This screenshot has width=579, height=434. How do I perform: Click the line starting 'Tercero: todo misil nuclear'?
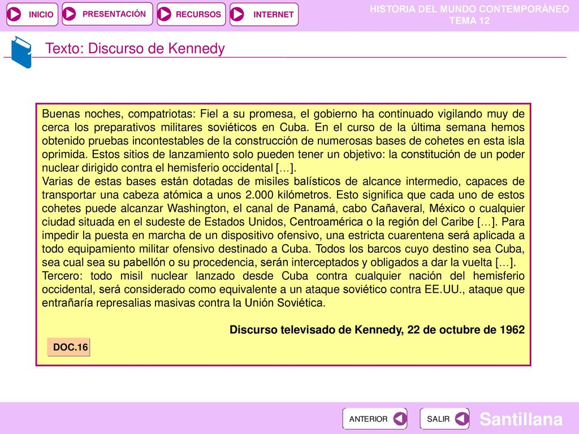click(283, 276)
